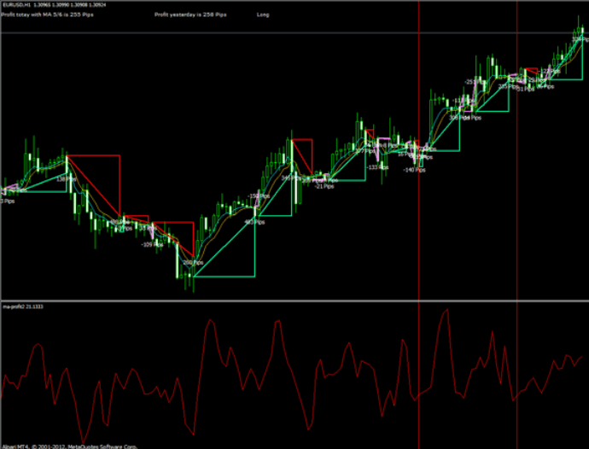The image size is (589, 449).
Task: Select the "-133 Pips" trade label
Action: click(x=377, y=167)
